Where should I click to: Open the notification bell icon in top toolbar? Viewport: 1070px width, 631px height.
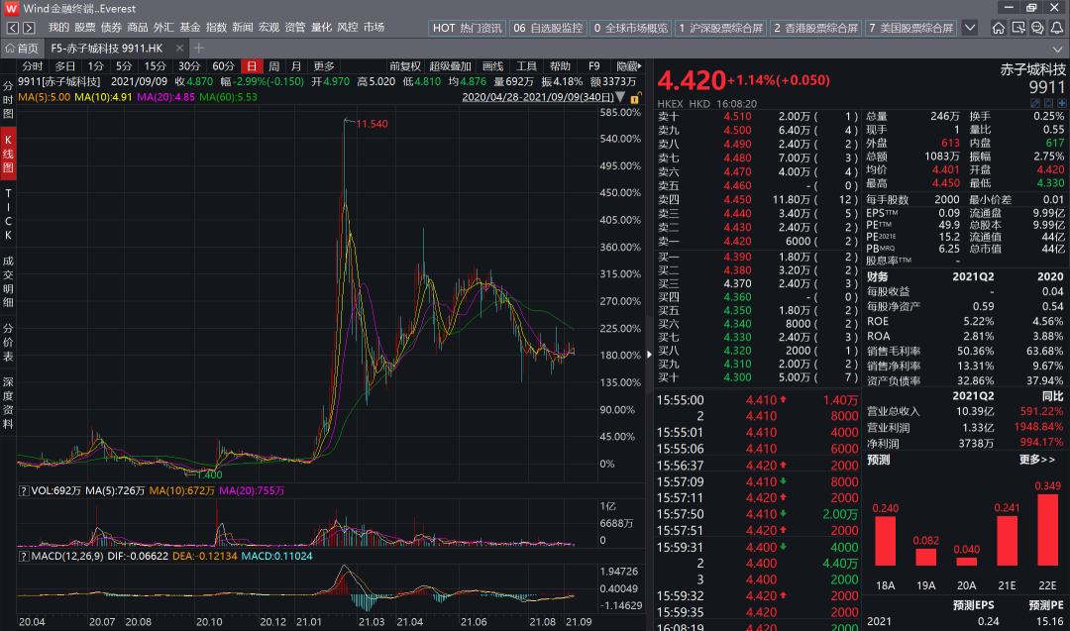[x=1056, y=28]
